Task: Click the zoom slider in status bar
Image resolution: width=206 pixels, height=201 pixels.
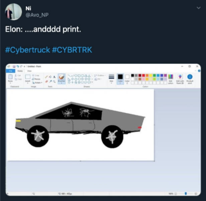Action: pyautogui.click(x=186, y=193)
